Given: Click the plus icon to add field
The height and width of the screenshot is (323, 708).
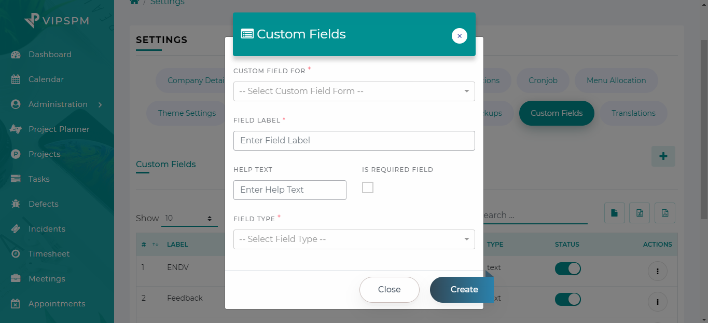Looking at the screenshot, I should [x=663, y=156].
